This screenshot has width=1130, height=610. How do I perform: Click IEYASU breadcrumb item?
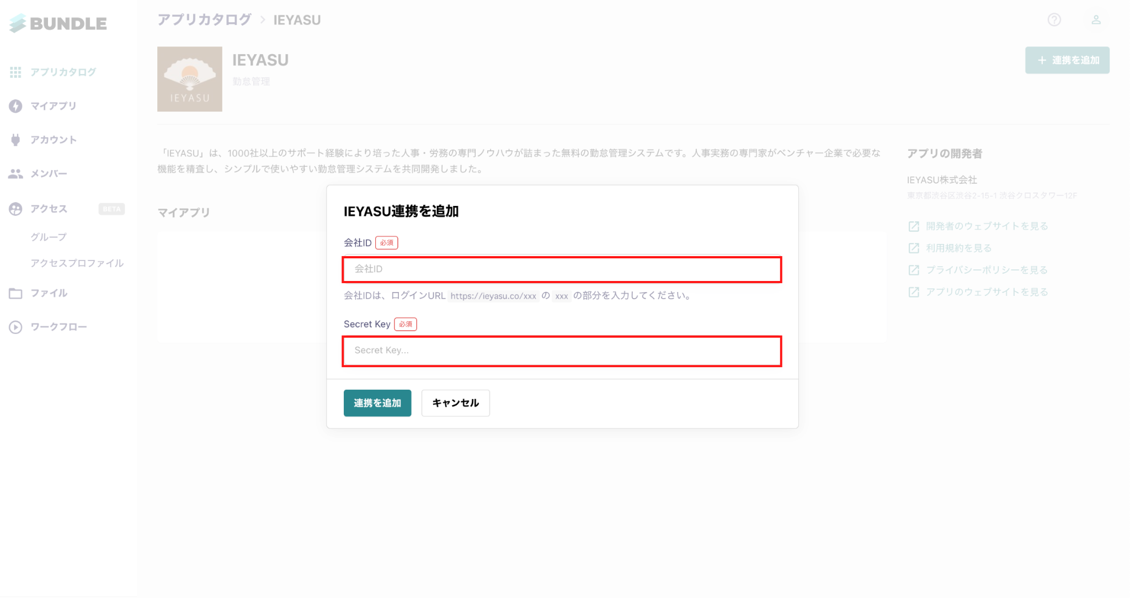(297, 20)
